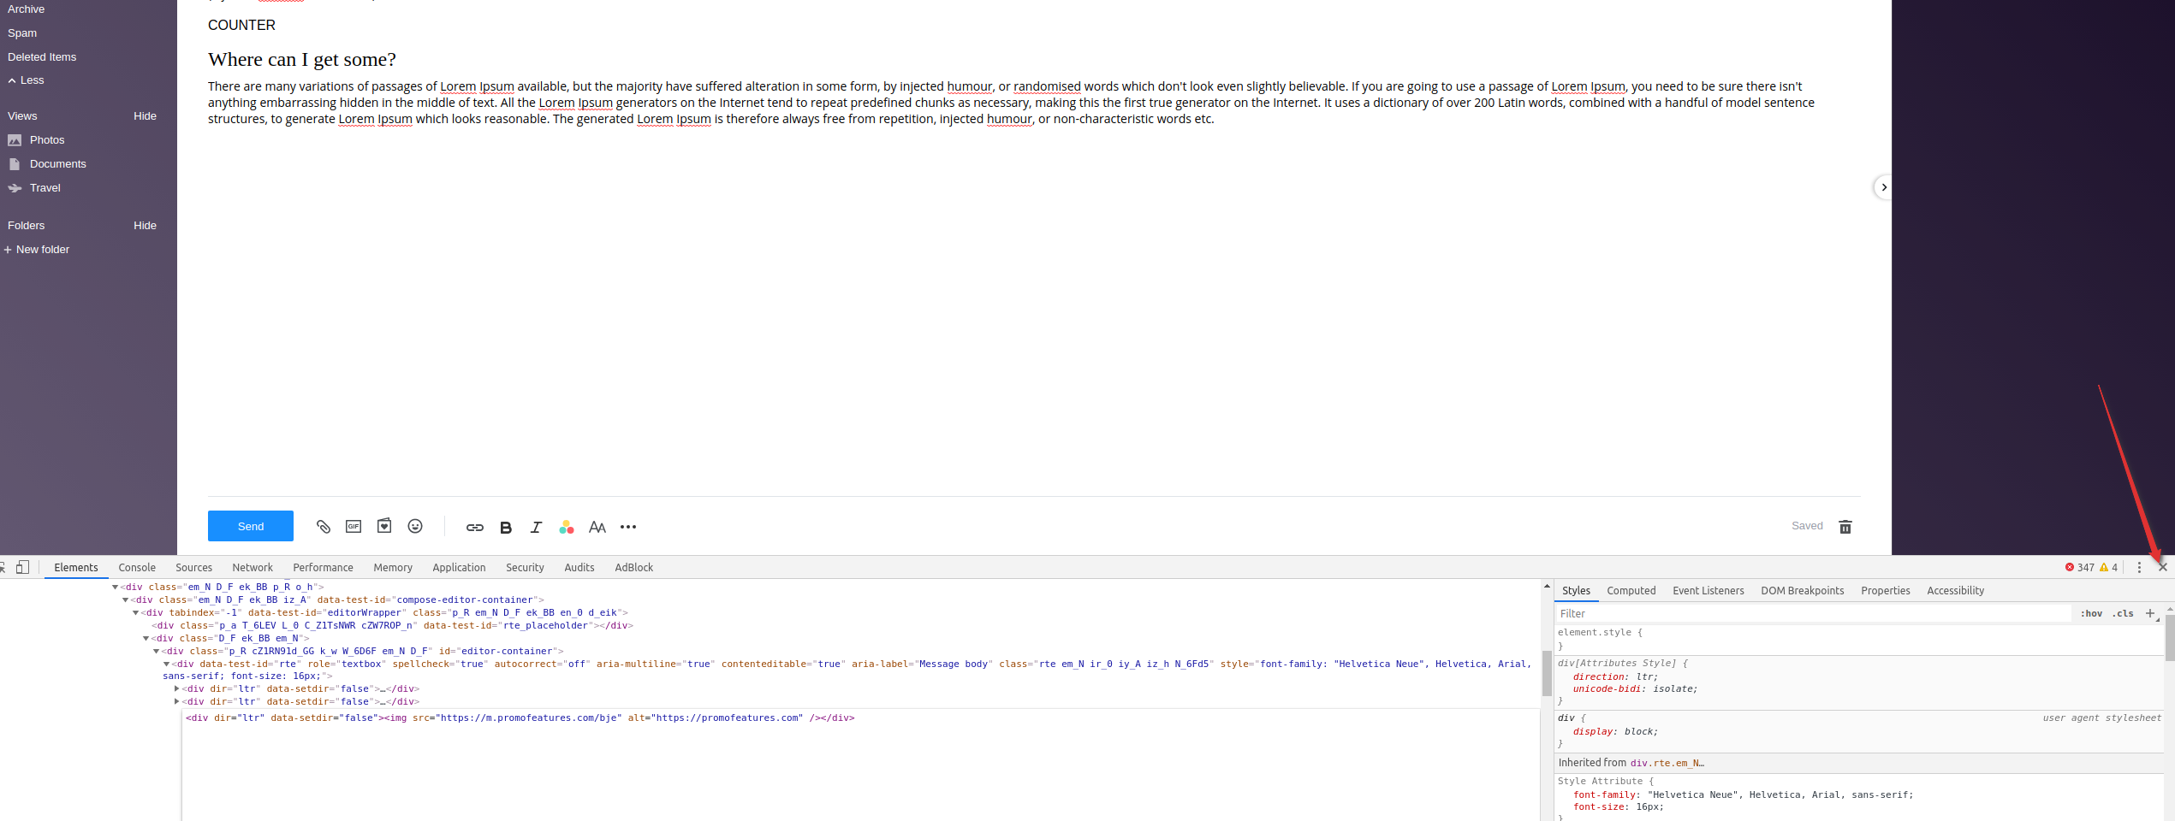Click the img promofeatures HTML line
The height and width of the screenshot is (821, 2175).
pyautogui.click(x=520, y=718)
